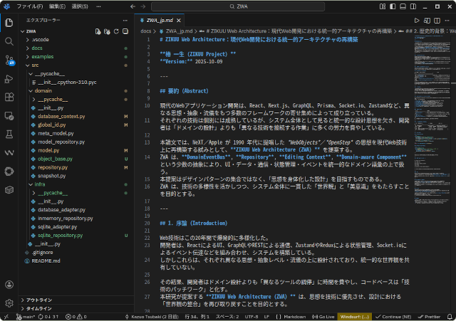
Task: Open the Search view in activity bar
Action: coord(9,41)
